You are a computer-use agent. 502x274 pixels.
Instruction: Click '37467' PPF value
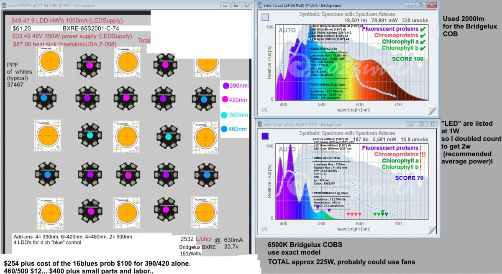point(15,84)
